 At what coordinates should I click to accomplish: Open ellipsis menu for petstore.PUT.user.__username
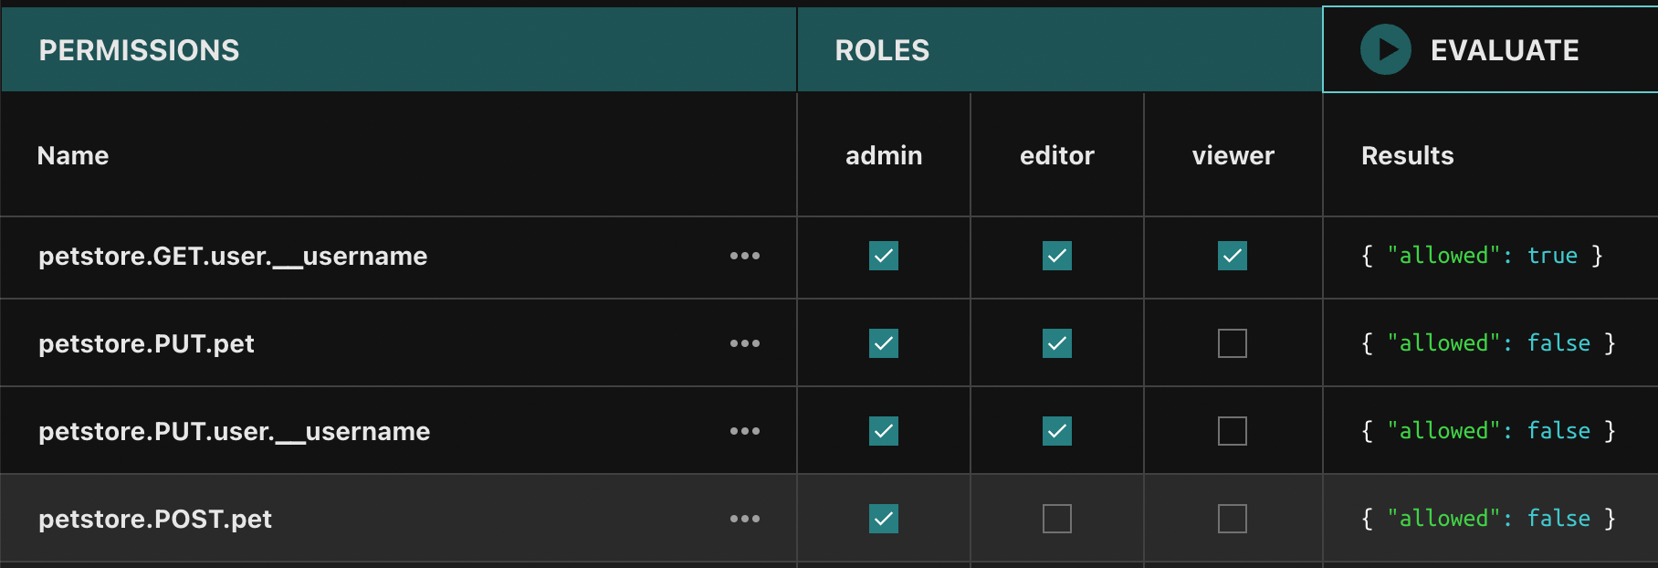point(744,431)
